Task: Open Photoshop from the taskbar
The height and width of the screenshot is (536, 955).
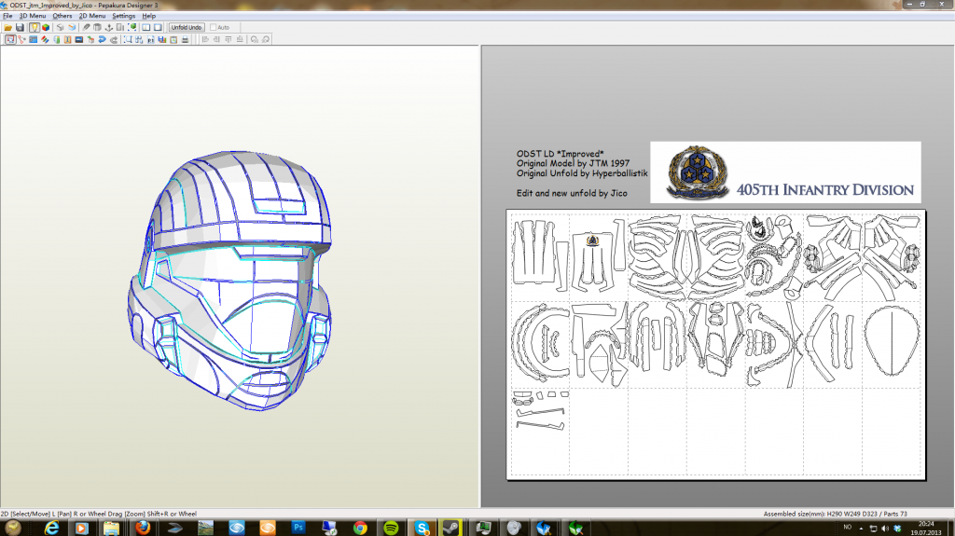Action: pyautogui.click(x=298, y=529)
